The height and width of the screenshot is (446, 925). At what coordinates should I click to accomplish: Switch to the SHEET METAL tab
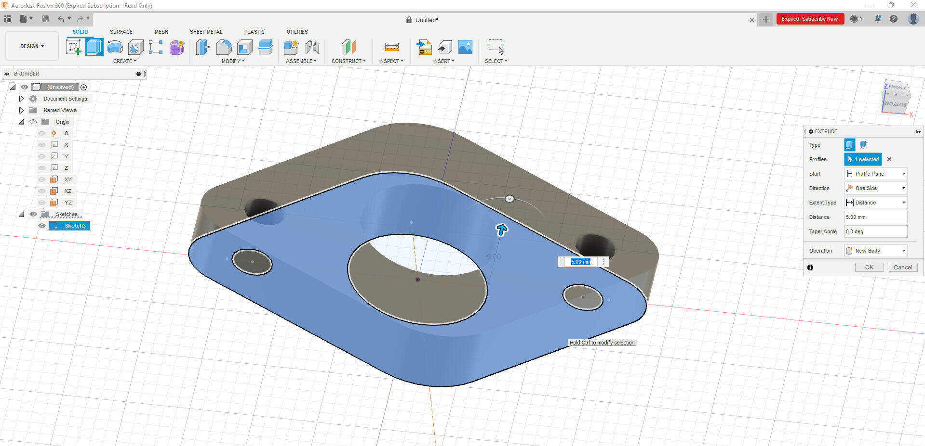click(x=206, y=32)
